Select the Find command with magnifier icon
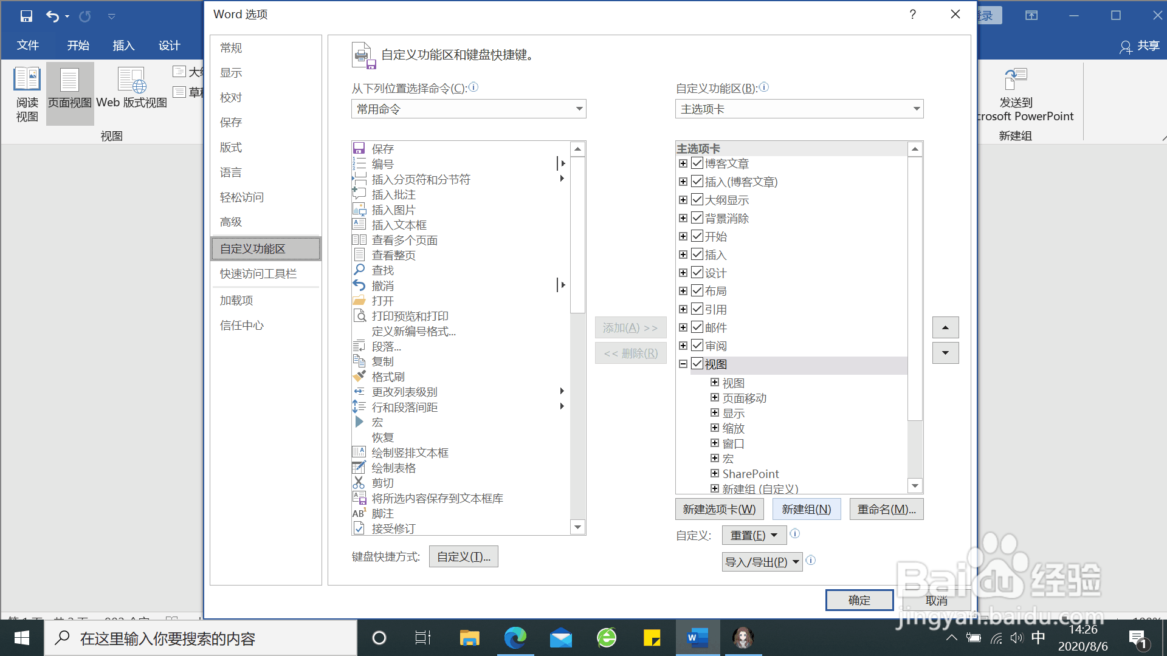Screen dimensions: 1167x656 click(x=382, y=270)
